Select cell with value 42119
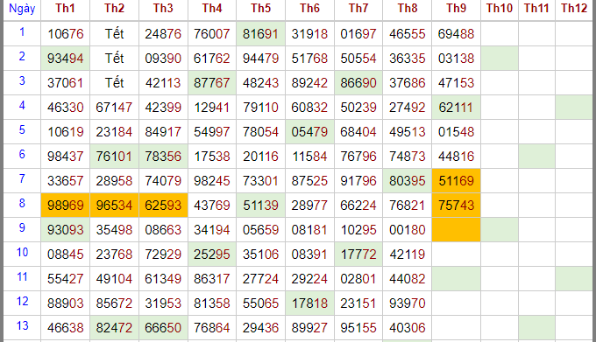This screenshot has height=342, width=596. click(407, 254)
